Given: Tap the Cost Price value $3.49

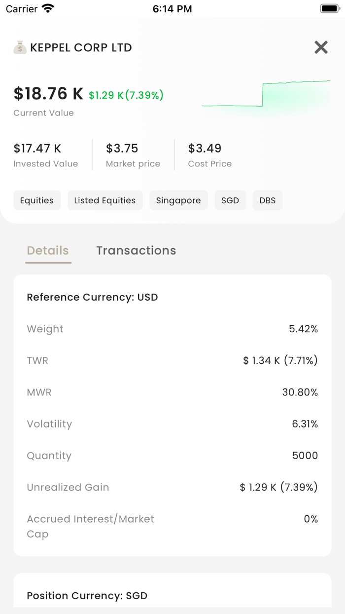Looking at the screenshot, I should click(x=205, y=148).
